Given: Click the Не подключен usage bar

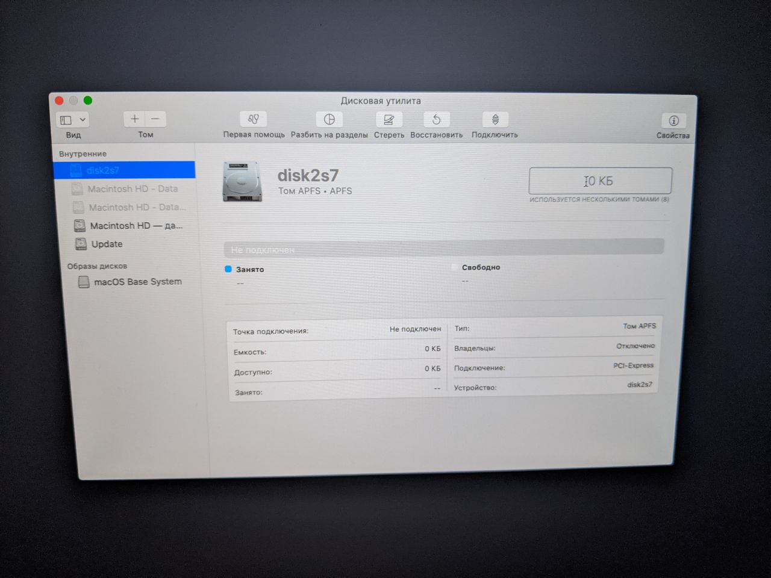Looking at the screenshot, I should pos(444,247).
